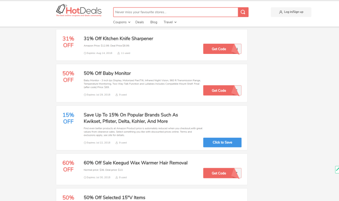The height and width of the screenshot is (201, 339).
Task: Open the 60% Off Sale Keegud Wax Warmer title
Action: click(136, 163)
